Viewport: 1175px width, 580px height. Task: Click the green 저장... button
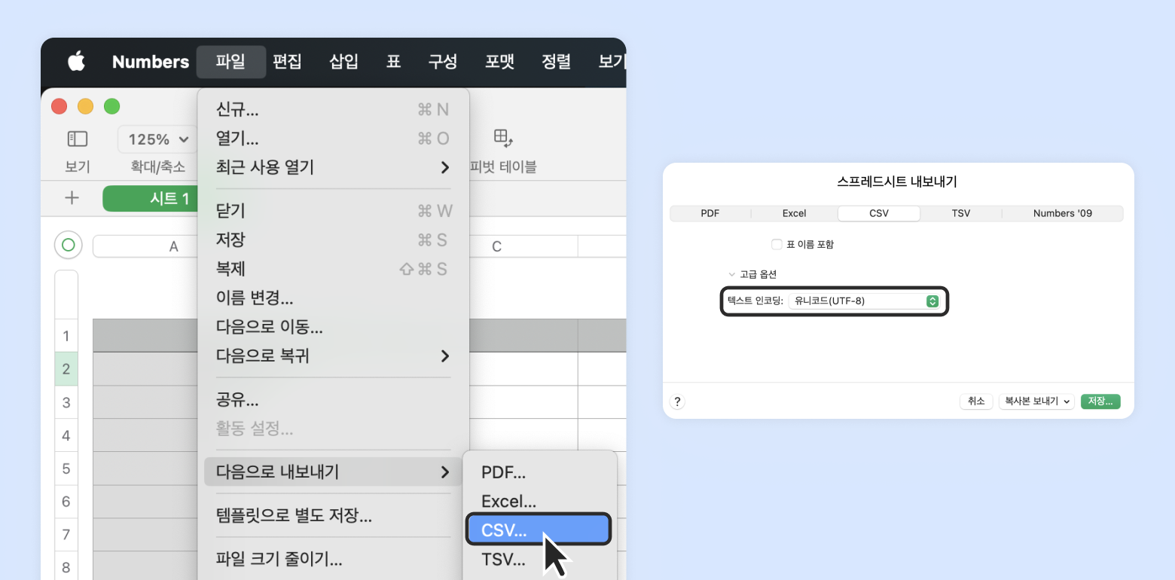click(1100, 401)
